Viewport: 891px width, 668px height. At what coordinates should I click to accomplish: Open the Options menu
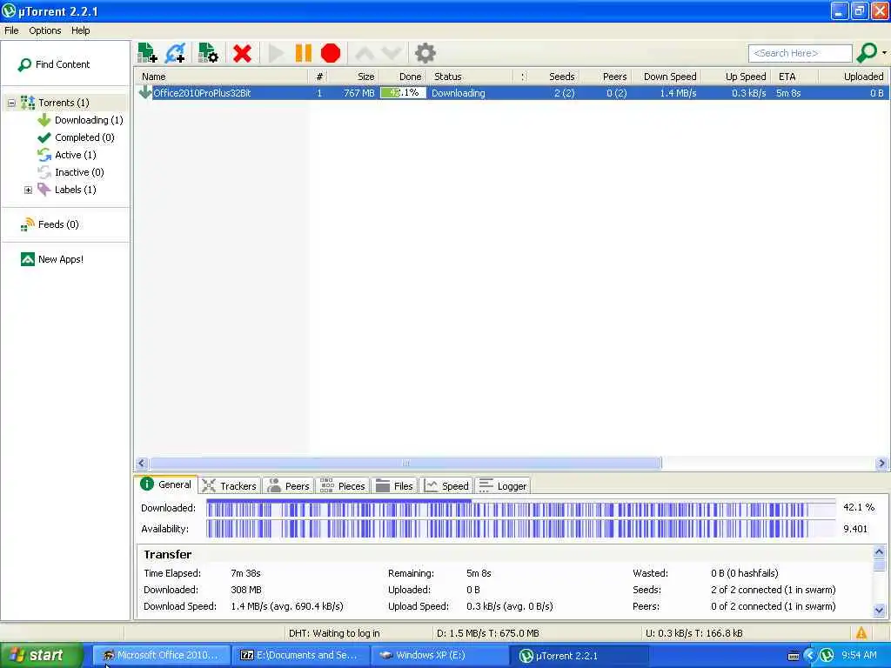[x=45, y=30]
